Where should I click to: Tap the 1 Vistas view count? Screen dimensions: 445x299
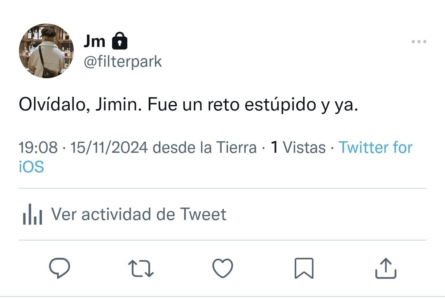298,147
